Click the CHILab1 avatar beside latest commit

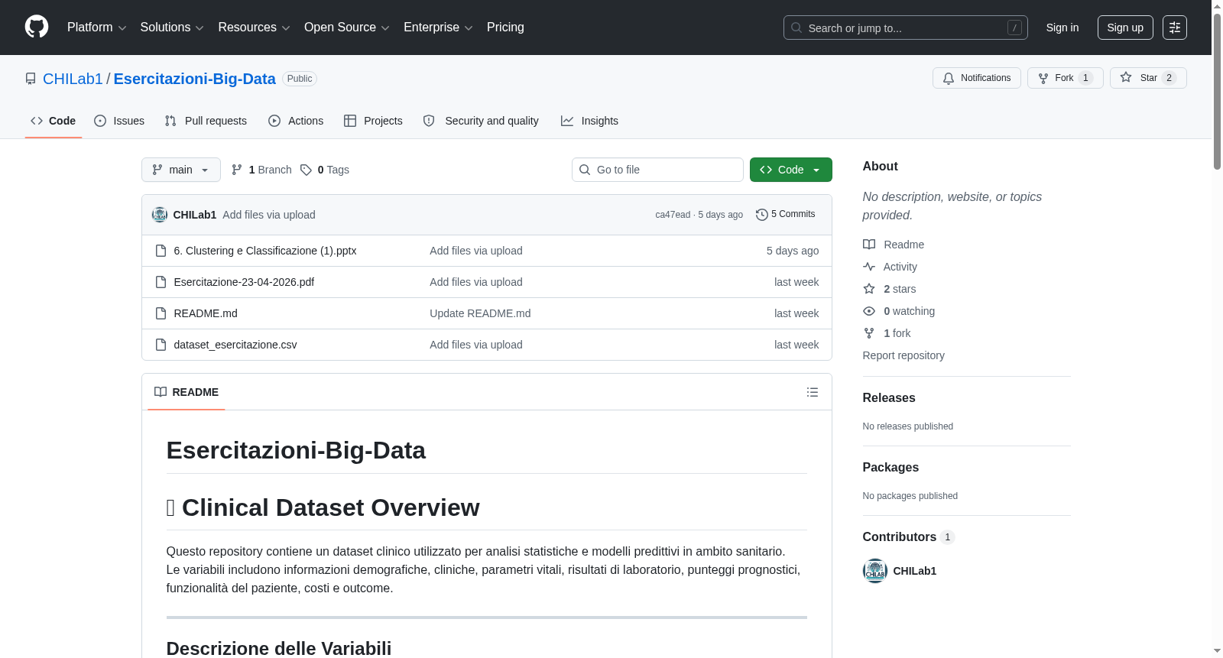coord(160,215)
